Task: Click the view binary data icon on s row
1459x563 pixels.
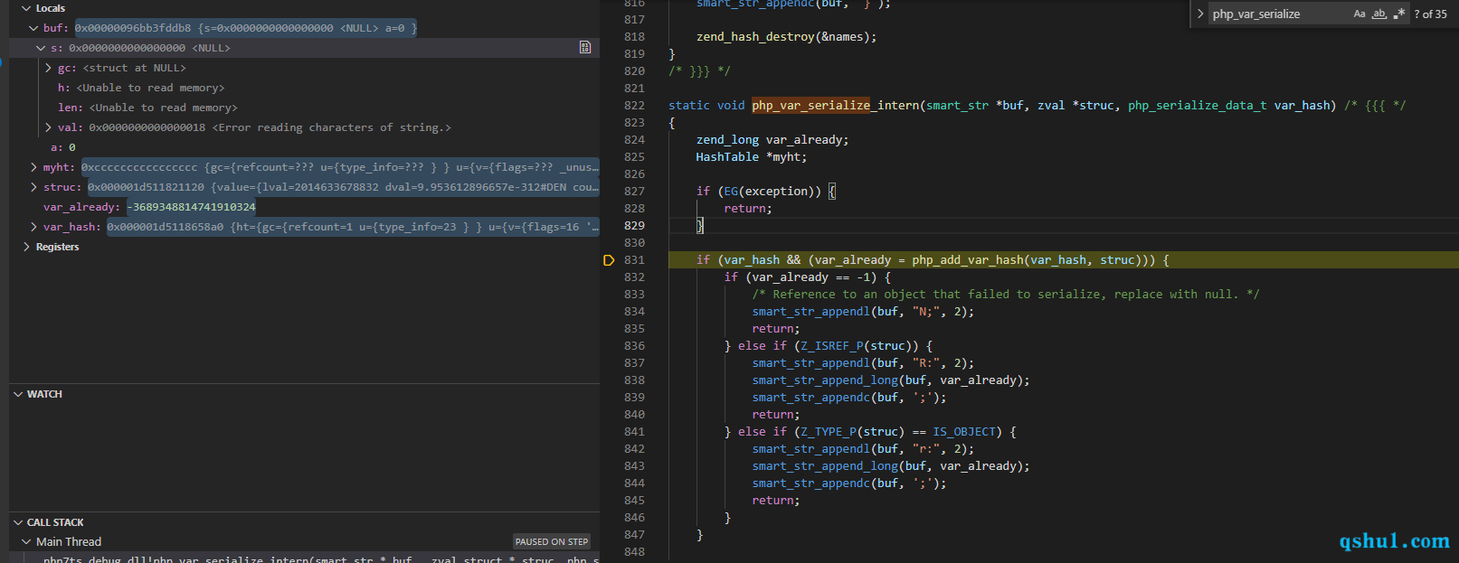Action: (x=585, y=47)
